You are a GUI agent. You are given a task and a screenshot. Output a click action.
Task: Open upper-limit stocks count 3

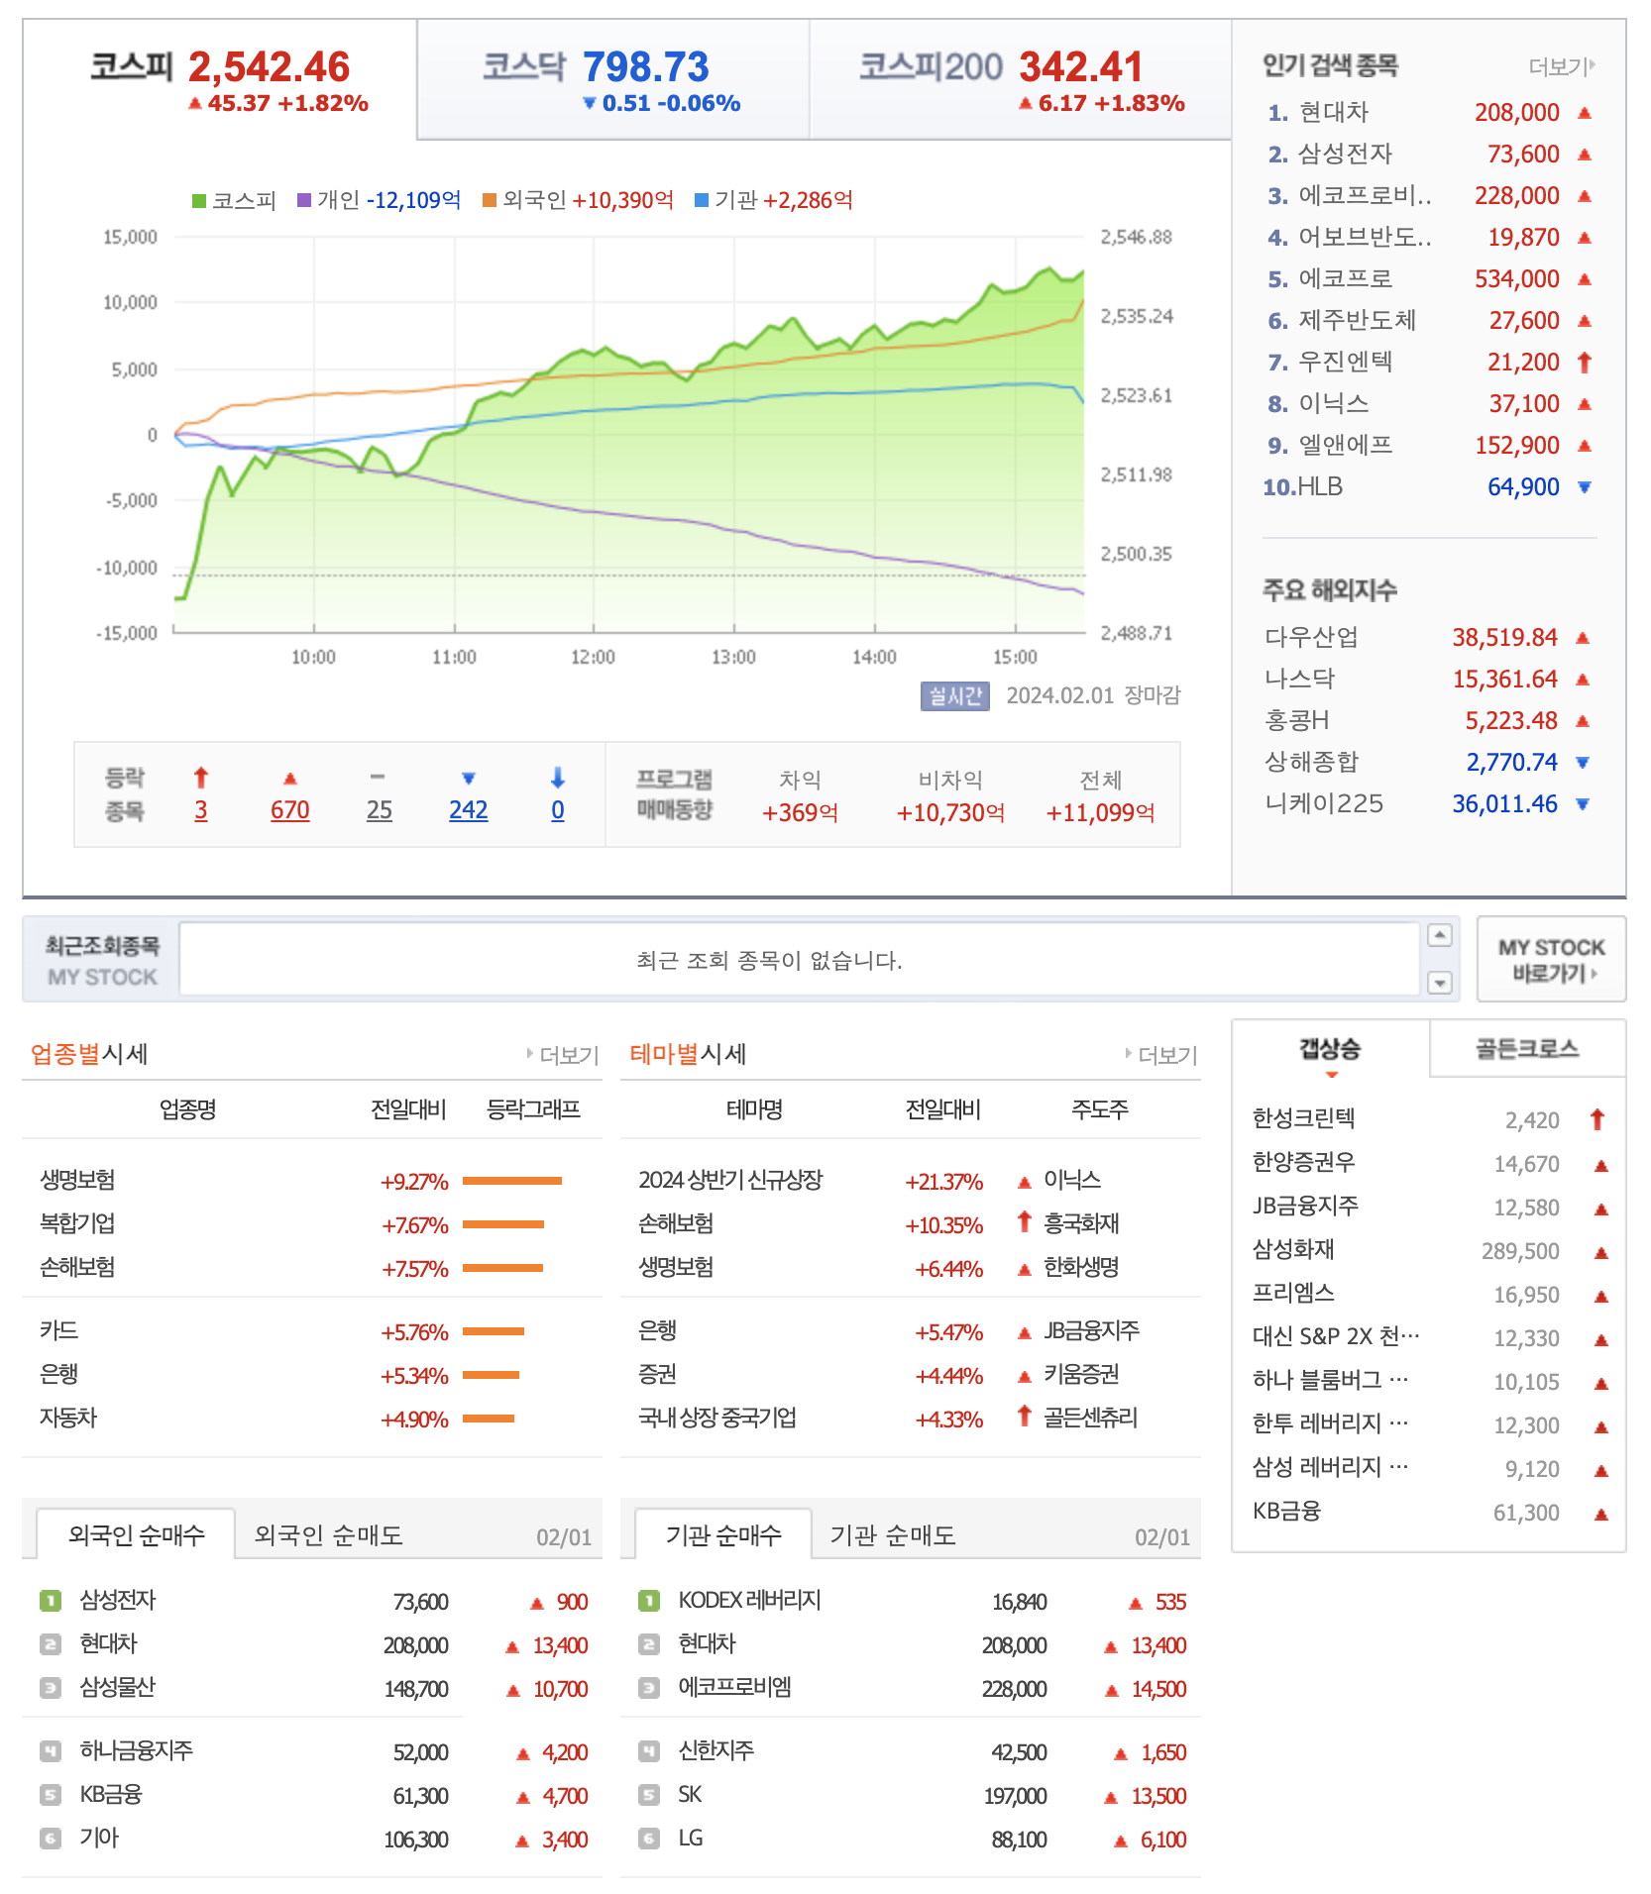click(201, 810)
